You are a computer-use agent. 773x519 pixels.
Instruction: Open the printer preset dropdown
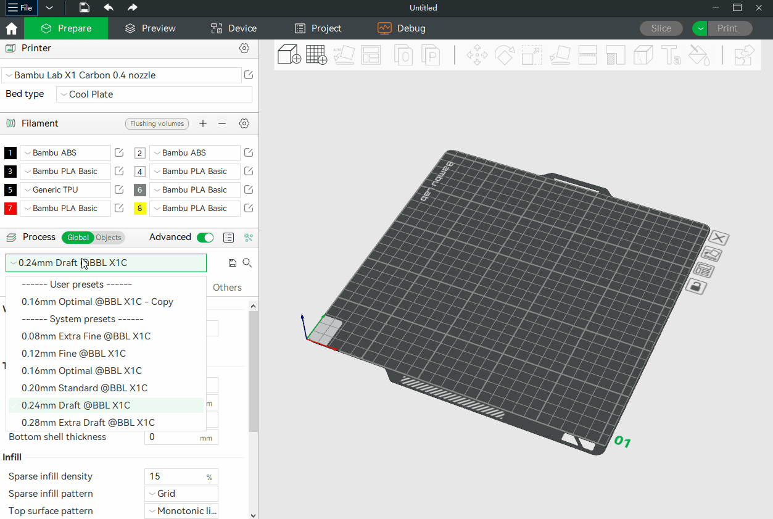click(122, 75)
